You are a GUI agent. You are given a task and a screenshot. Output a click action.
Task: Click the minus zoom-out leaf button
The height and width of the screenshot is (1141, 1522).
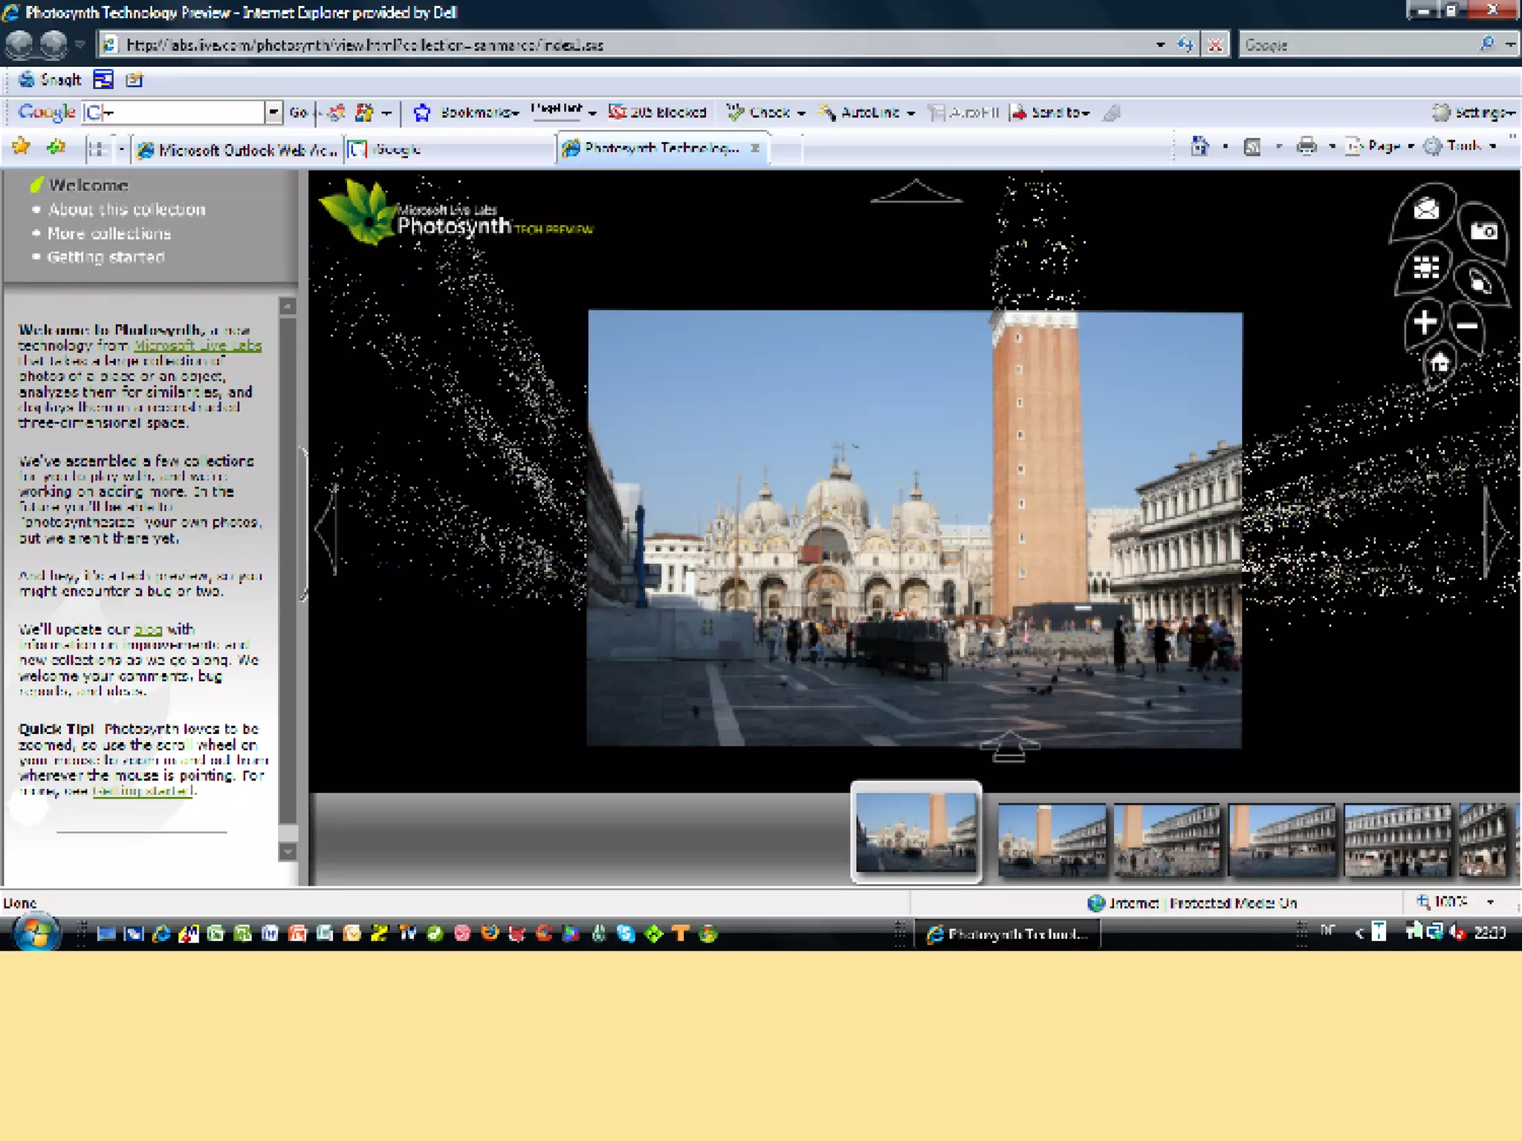point(1467,326)
